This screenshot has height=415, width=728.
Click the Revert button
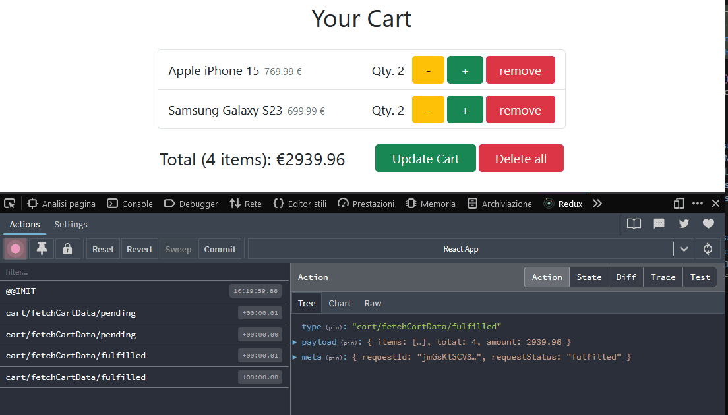click(x=140, y=249)
